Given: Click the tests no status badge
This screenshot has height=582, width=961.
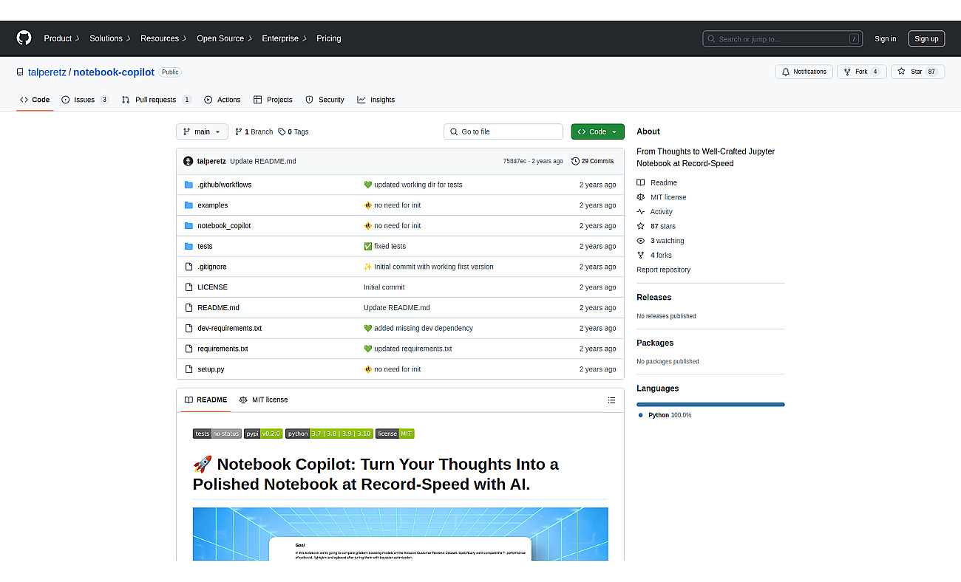Looking at the screenshot, I should tap(217, 434).
